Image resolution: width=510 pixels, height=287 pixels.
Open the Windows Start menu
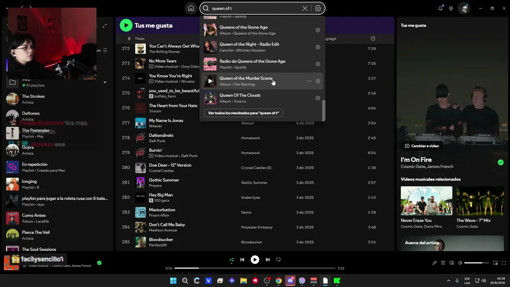(x=173, y=281)
